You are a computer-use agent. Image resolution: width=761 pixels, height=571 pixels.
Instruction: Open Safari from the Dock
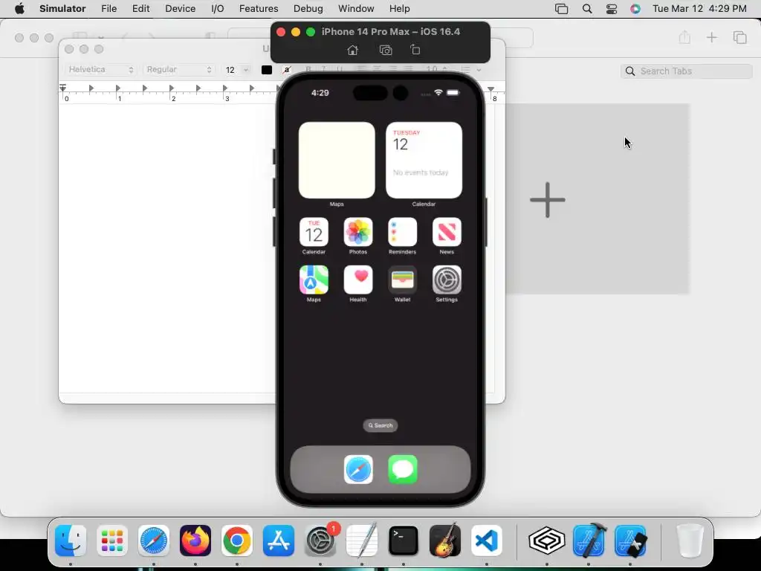(x=154, y=541)
